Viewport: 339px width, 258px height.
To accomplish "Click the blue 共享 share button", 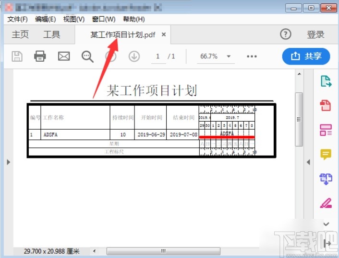I will click(306, 56).
